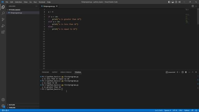Viewport: 199px width, 112px height.
Task: Select the firstprogram.py editor tab
Action: 49,6
